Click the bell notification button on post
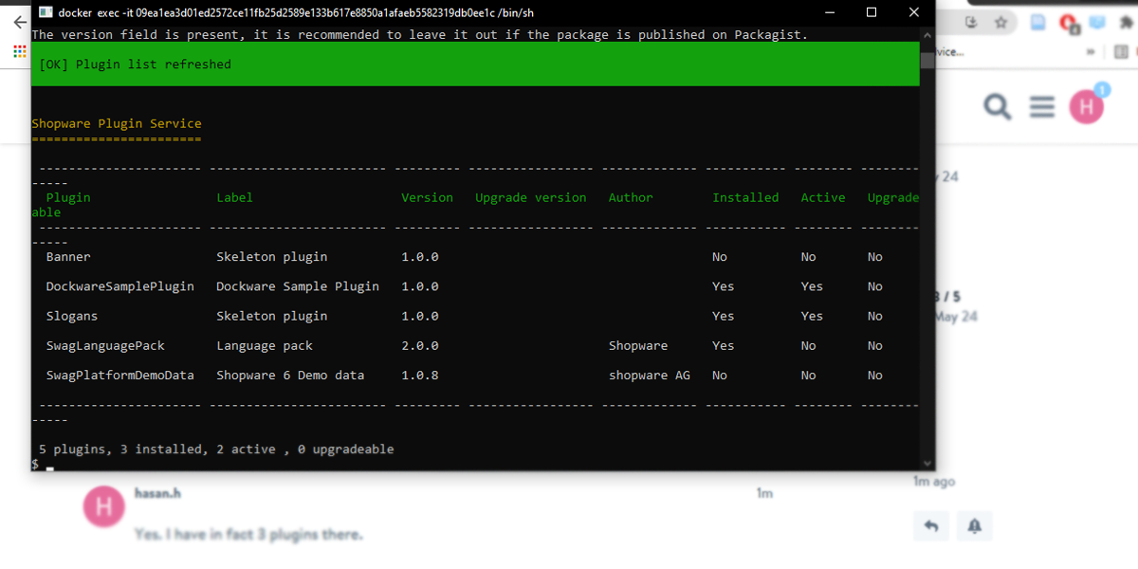 (x=975, y=525)
